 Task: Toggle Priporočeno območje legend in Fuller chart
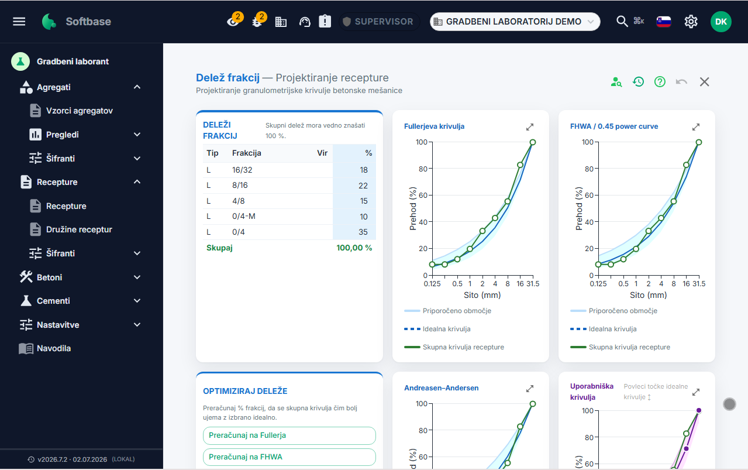[447, 311]
